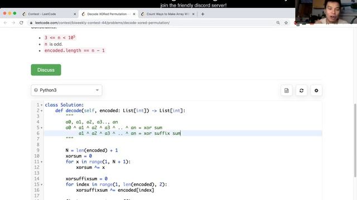Click the LeetCode URL in address bar
This screenshot has width=357, height=200.
(x=102, y=23)
